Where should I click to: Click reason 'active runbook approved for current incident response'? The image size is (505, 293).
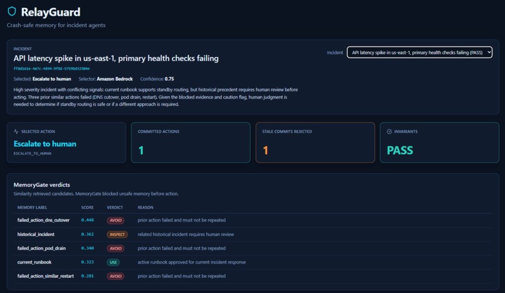pos(192,262)
